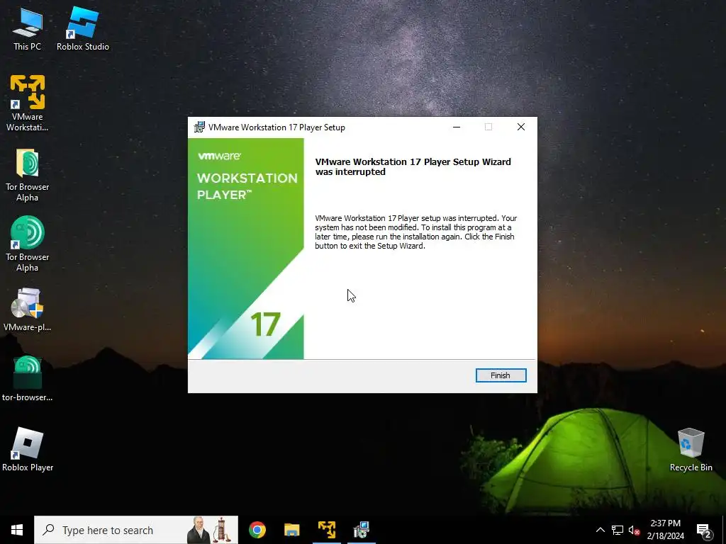Select VMware Workstation desktop shortcut
The height and width of the screenshot is (544, 726).
tap(28, 103)
